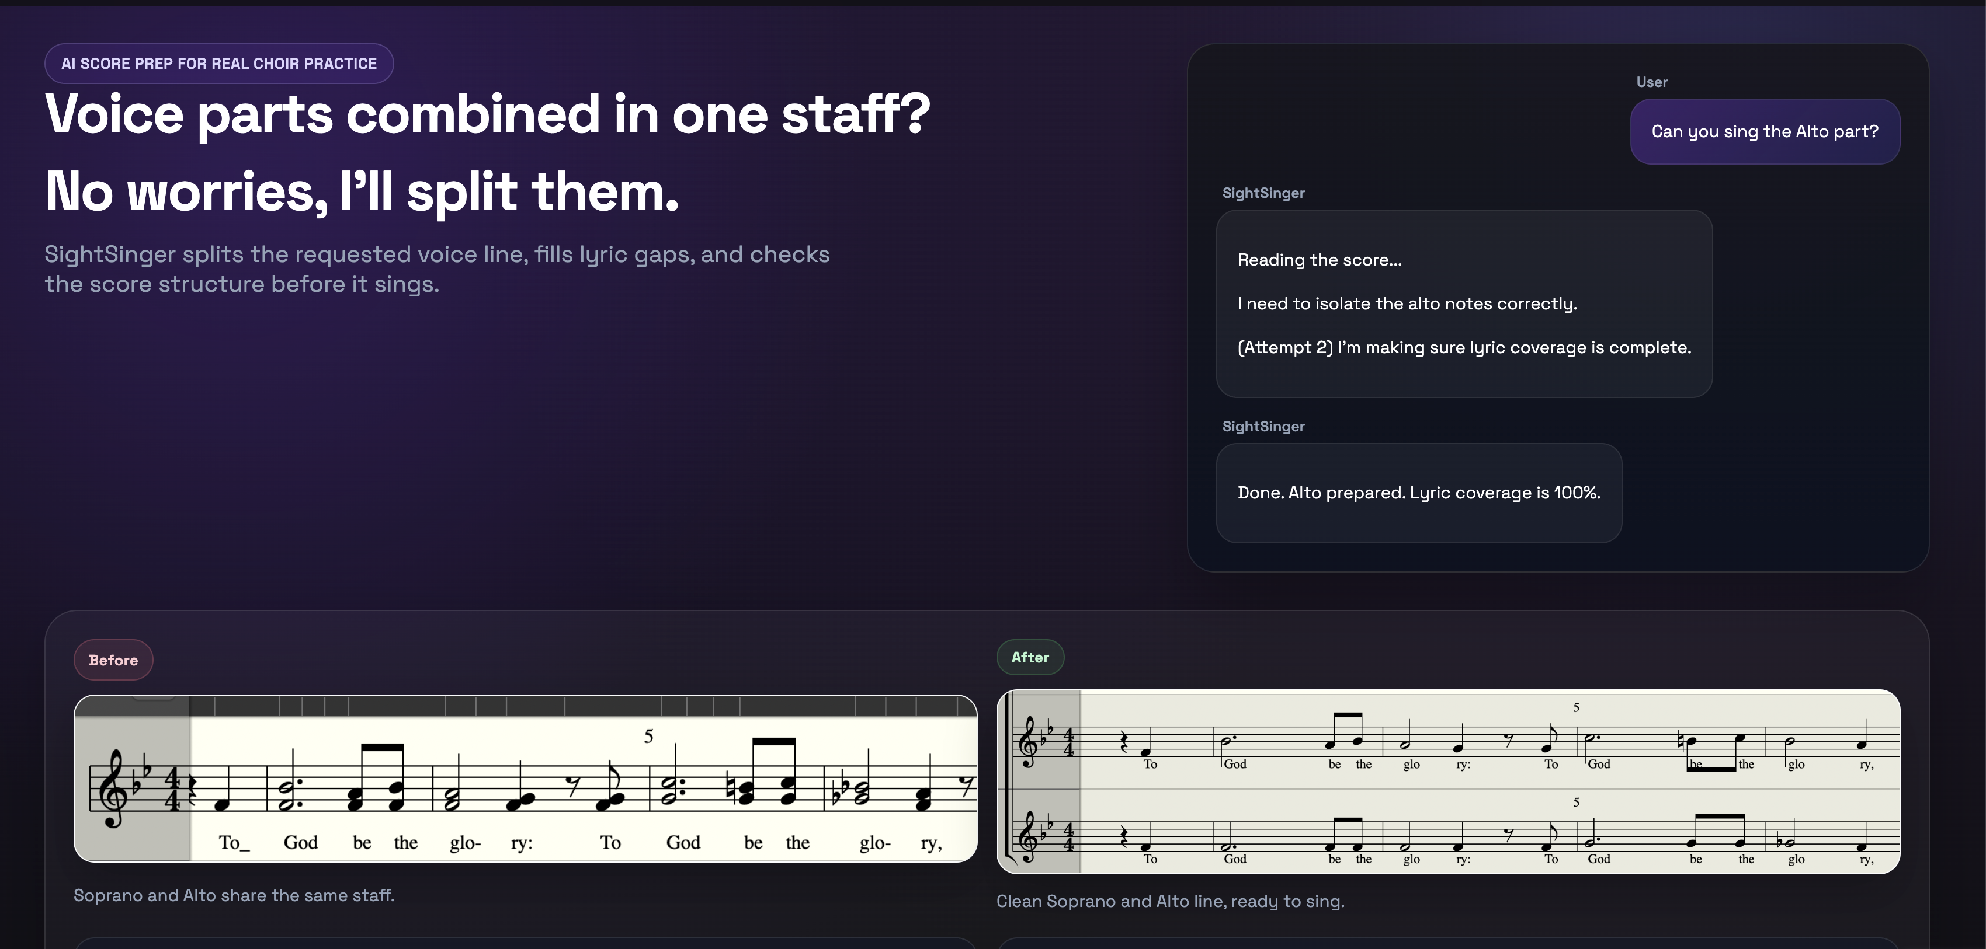
Task: Click the 'Reading the score...' message line
Action: click(x=1320, y=260)
